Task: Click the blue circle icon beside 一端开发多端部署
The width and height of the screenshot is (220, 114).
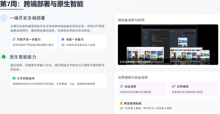Action: coord(4,18)
